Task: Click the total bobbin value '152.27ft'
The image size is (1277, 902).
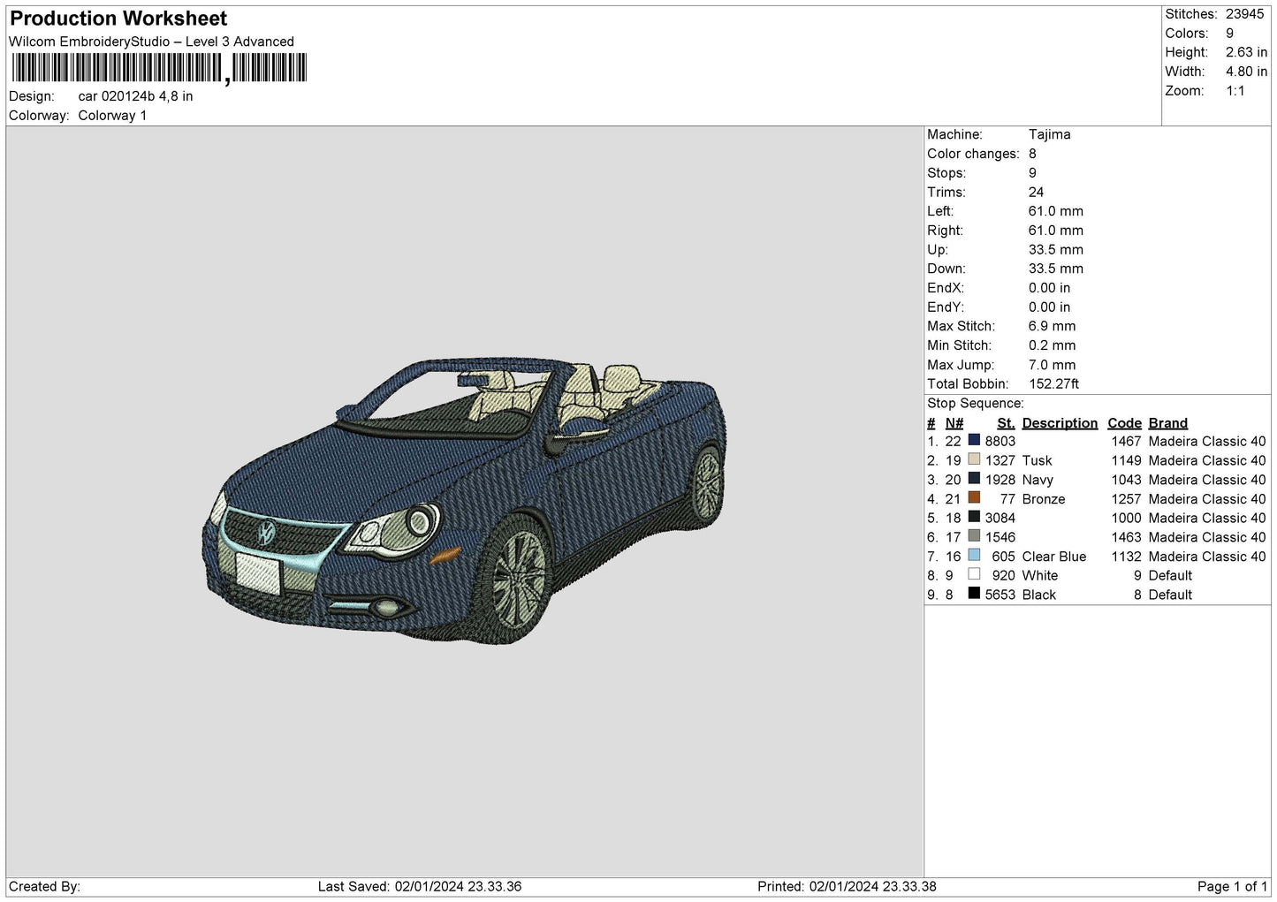Action: tap(1053, 384)
